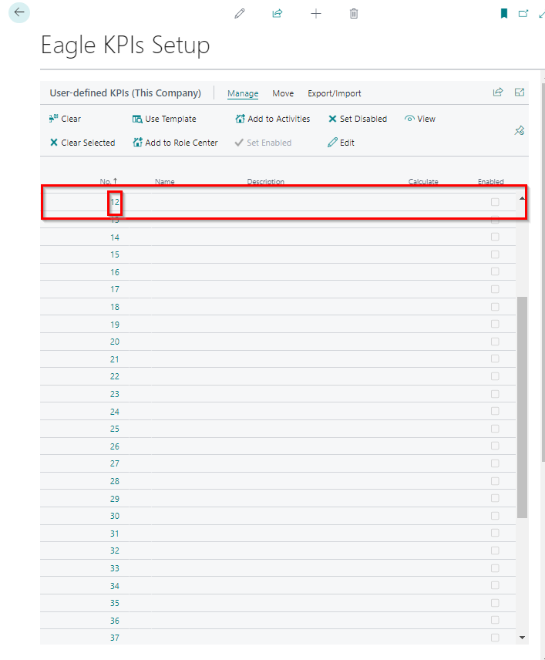The height and width of the screenshot is (660, 545).
Task: Click the pencil edit icon in the top bar
Action: coord(240,14)
